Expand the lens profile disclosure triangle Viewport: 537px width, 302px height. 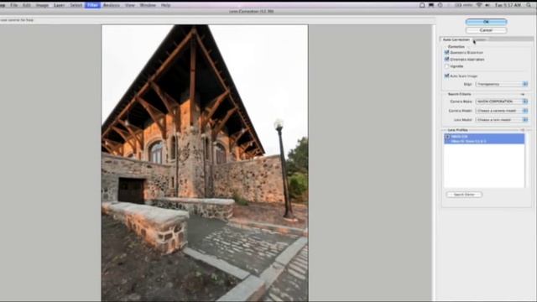tap(447, 137)
